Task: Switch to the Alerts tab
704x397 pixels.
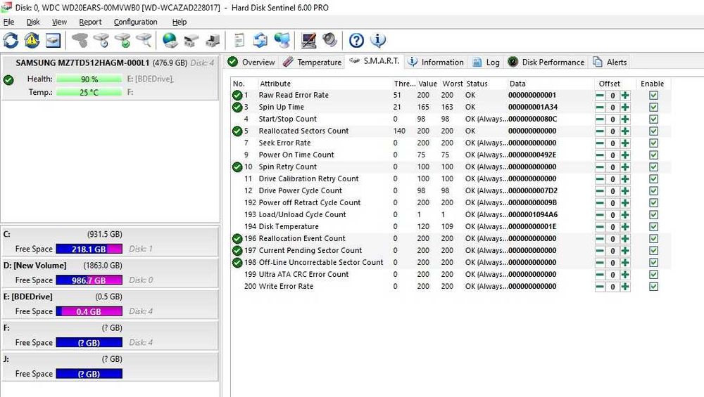Action: click(x=610, y=62)
